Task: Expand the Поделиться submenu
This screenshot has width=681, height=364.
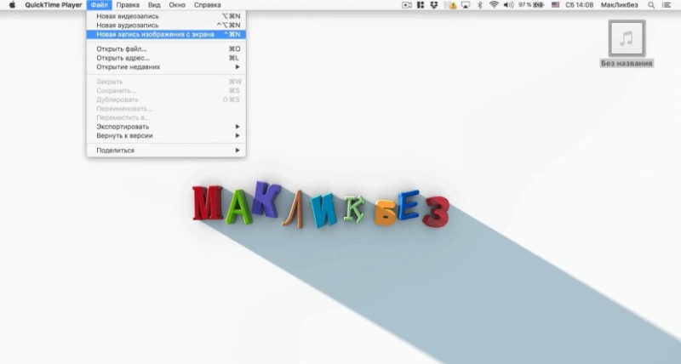Action: tap(166, 151)
